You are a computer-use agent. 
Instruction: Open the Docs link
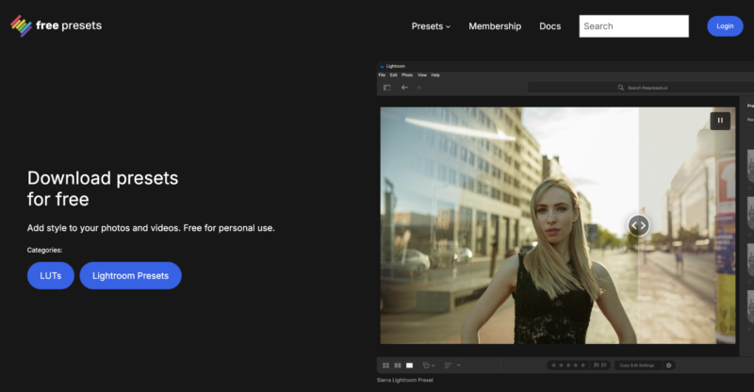(550, 26)
